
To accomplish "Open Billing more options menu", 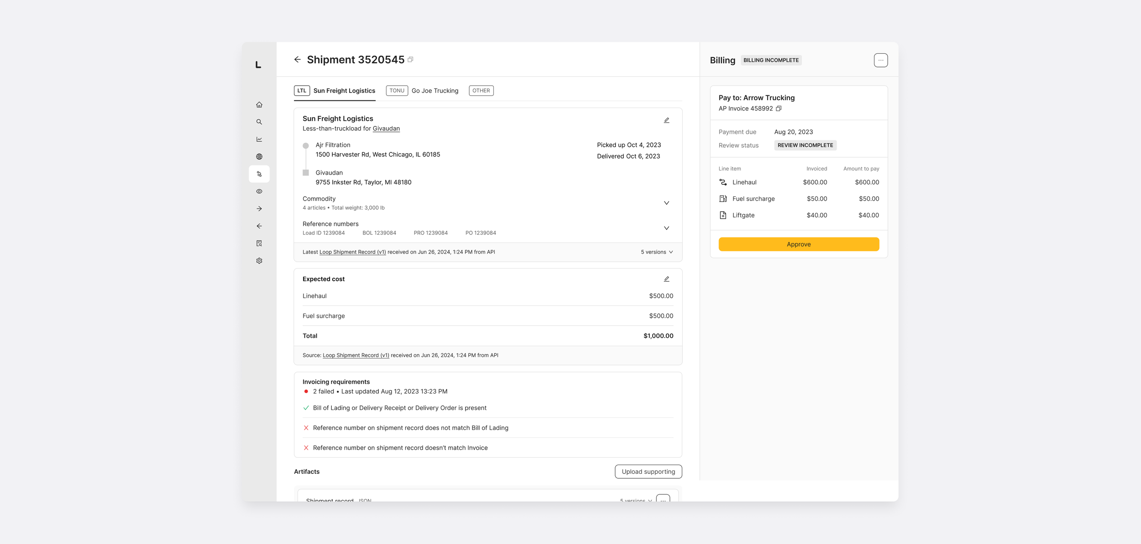I will (880, 60).
